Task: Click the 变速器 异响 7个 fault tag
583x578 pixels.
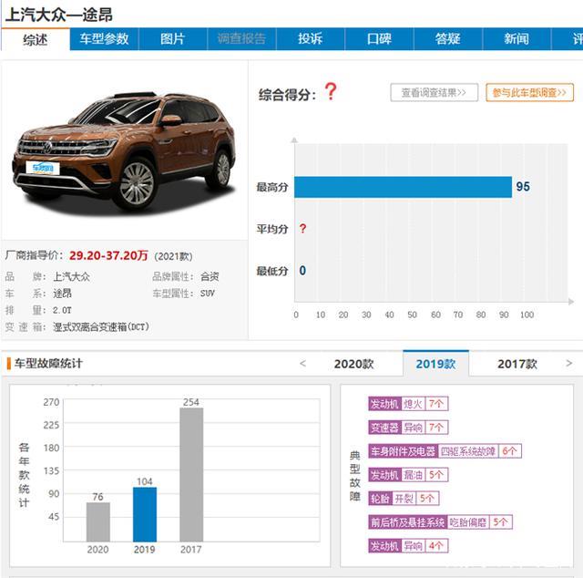Action: tap(408, 428)
